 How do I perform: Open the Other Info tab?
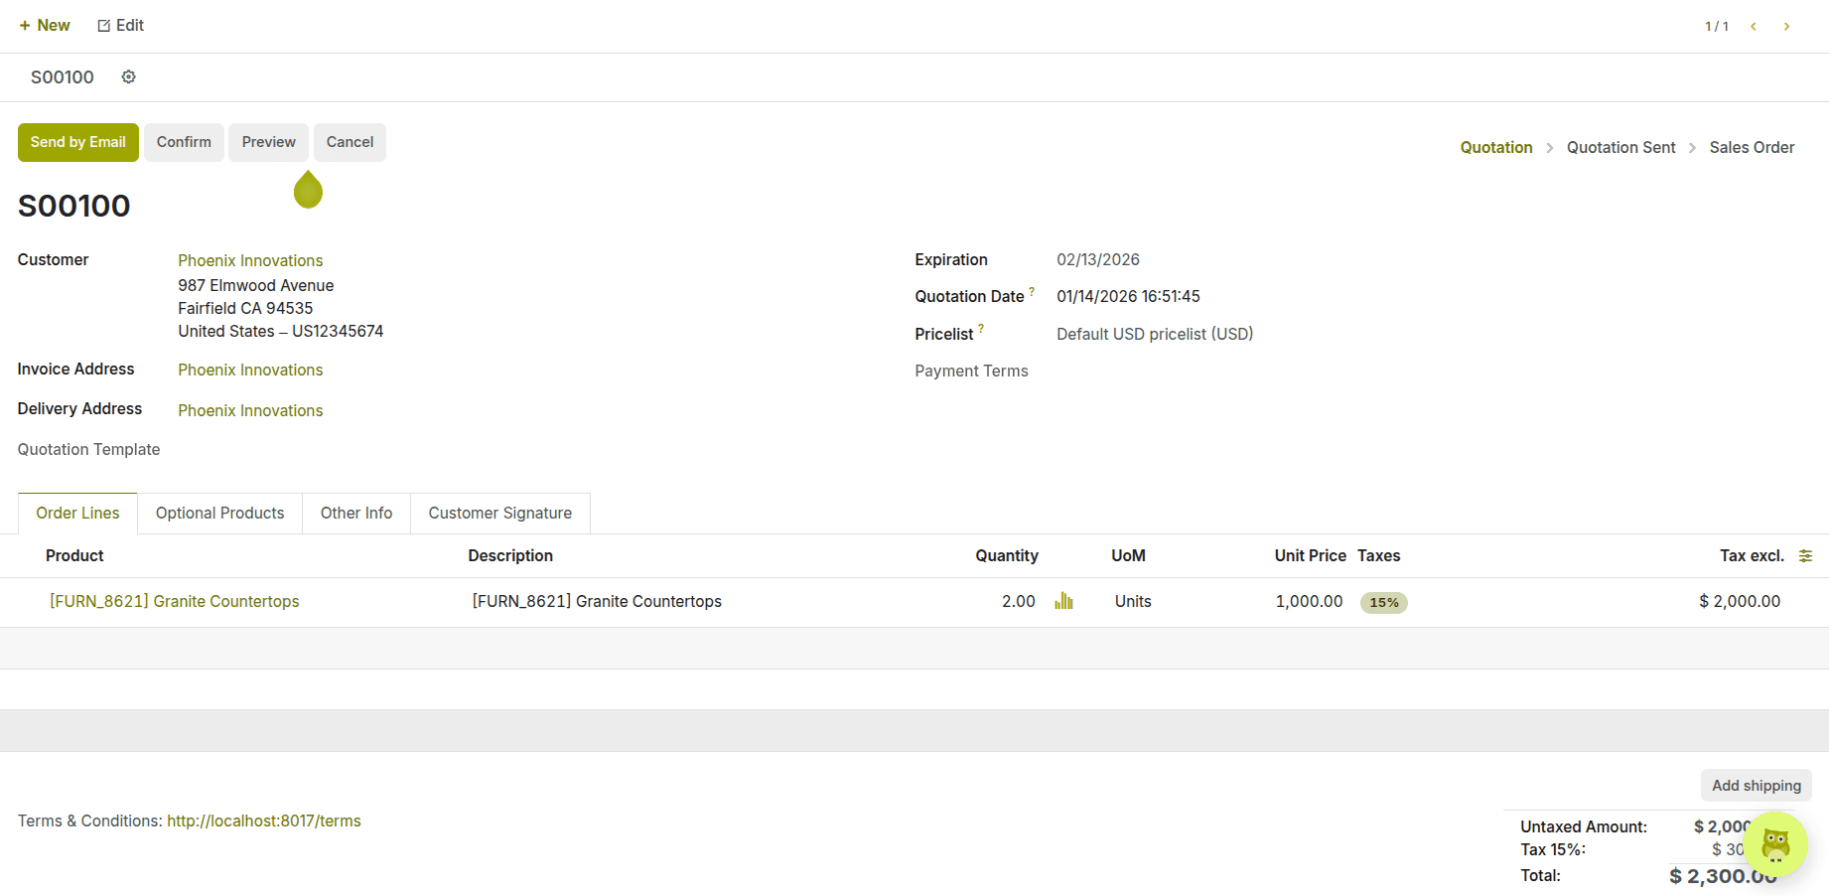point(355,514)
